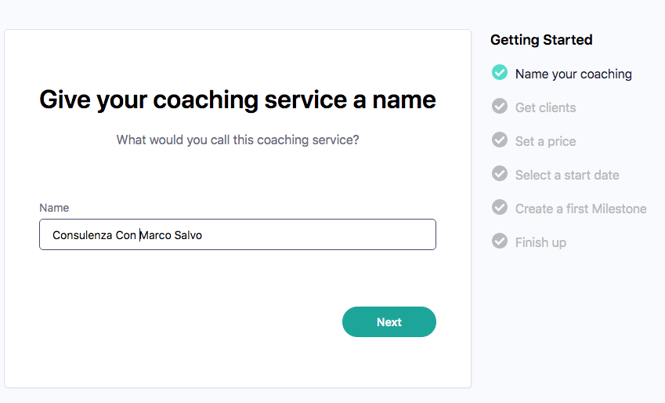Click the green checkmark beside Name your coaching
This screenshot has width=665, height=403.
499,73
